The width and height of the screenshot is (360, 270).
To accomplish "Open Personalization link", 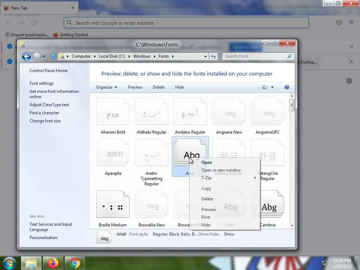I will coord(43,238).
